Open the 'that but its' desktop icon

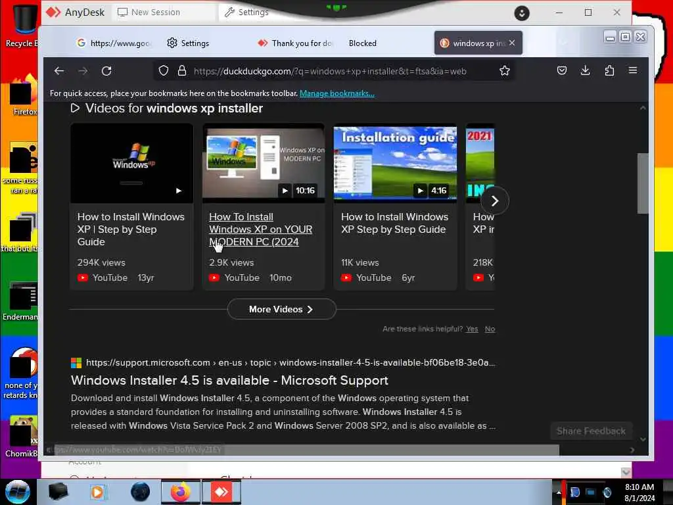click(x=20, y=233)
